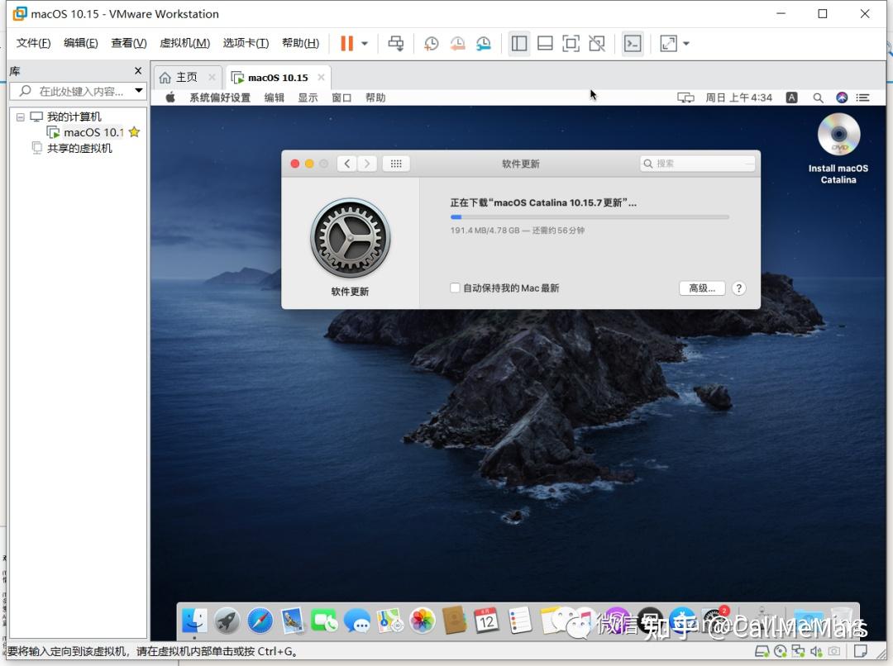
Task: Click the 高级... button
Action: [x=702, y=288]
